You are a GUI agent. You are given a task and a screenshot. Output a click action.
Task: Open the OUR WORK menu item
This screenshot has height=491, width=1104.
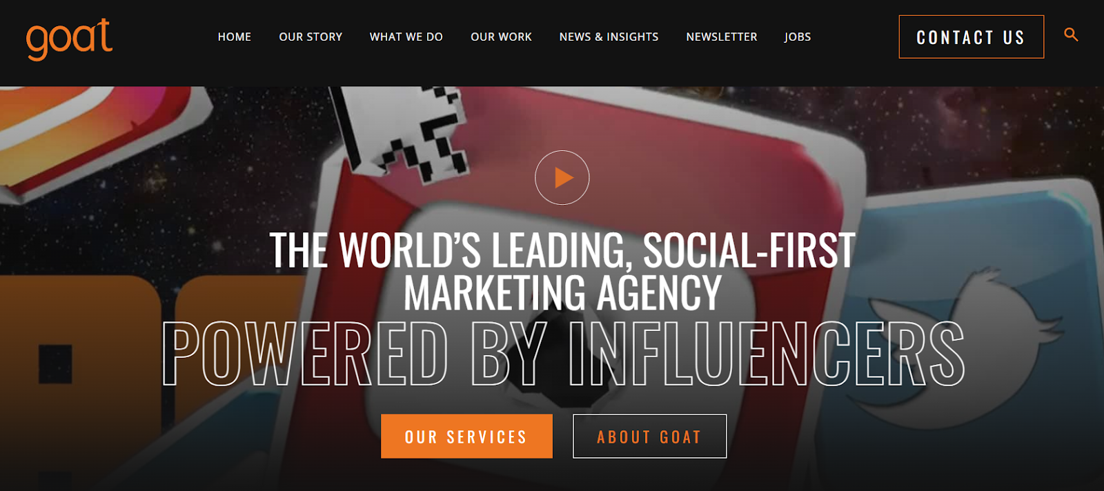501,37
